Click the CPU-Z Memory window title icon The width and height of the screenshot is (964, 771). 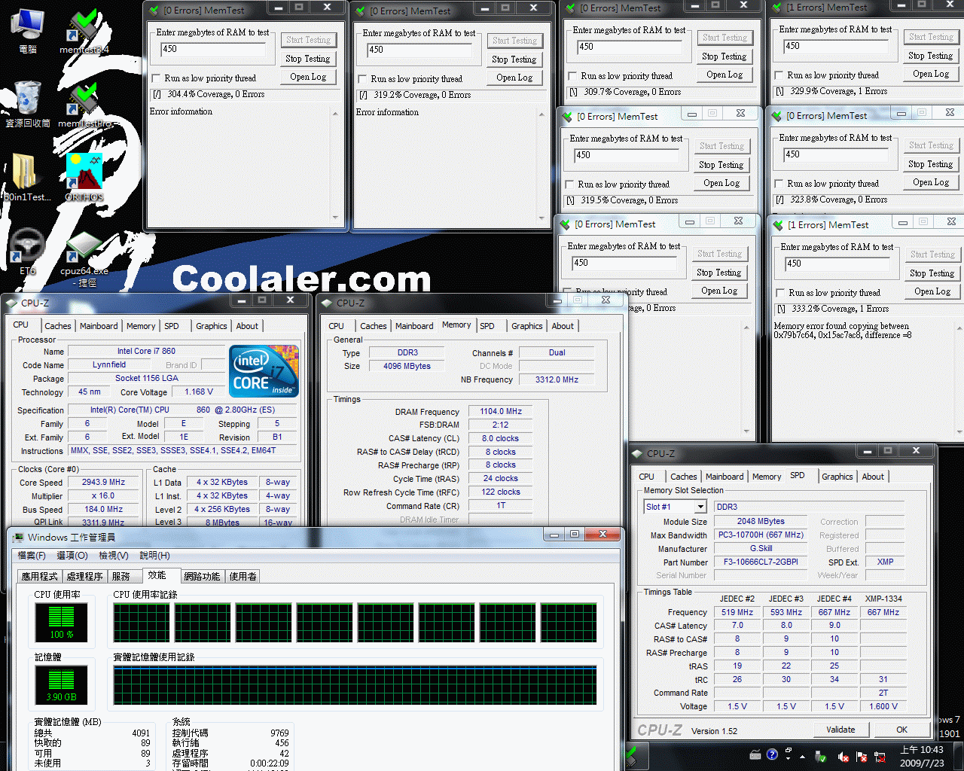[327, 303]
